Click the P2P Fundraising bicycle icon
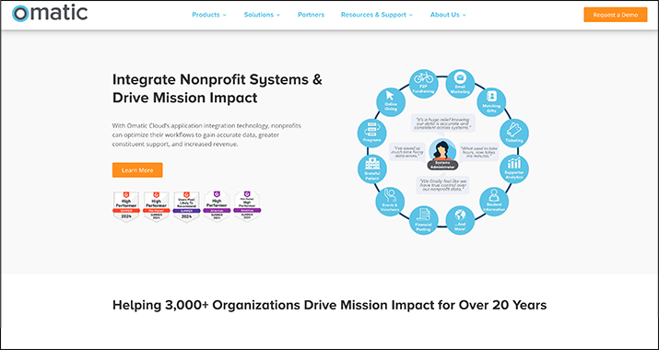Image resolution: width=659 pixels, height=350 pixels. [424, 84]
